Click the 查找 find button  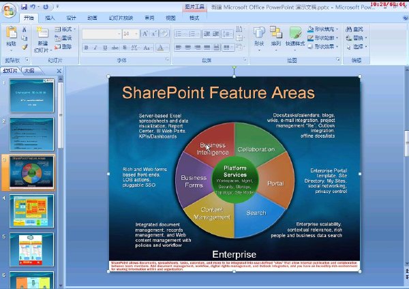pos(354,29)
